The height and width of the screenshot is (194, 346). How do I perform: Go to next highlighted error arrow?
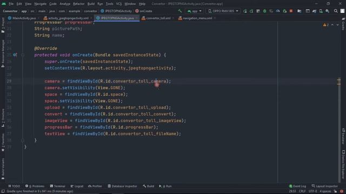click(x=337, y=25)
